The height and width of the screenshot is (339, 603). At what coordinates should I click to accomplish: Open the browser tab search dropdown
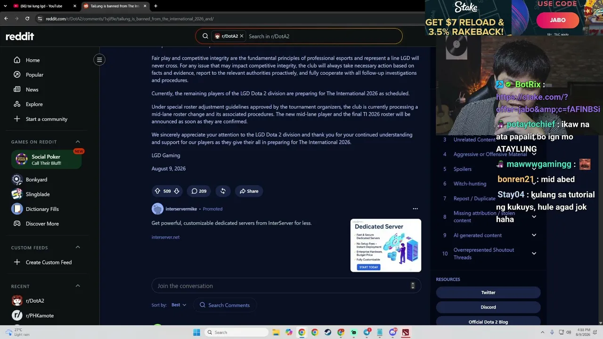coord(5,6)
